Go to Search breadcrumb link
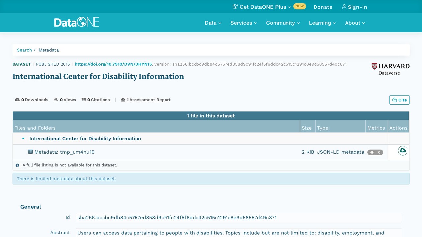The height and width of the screenshot is (237, 422). click(24, 50)
